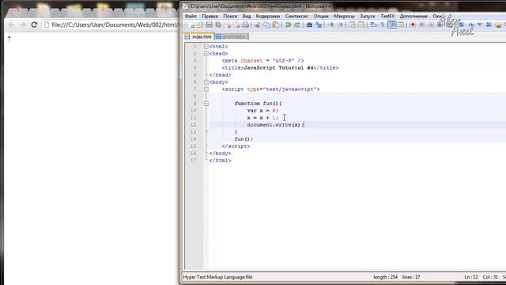506x285 pixels.
Task: Open user-defined language toolbar icon
Action: coord(401,25)
